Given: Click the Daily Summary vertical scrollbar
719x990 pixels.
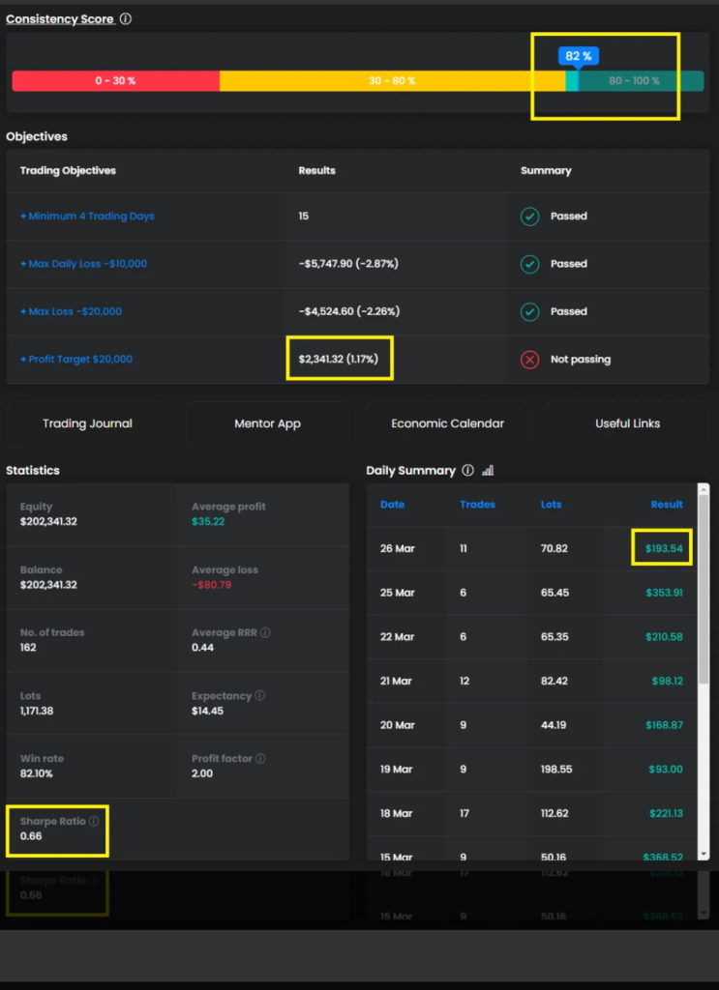Looking at the screenshot, I should click(704, 599).
